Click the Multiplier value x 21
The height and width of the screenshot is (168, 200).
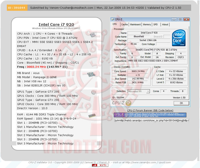click(x=138, y=75)
